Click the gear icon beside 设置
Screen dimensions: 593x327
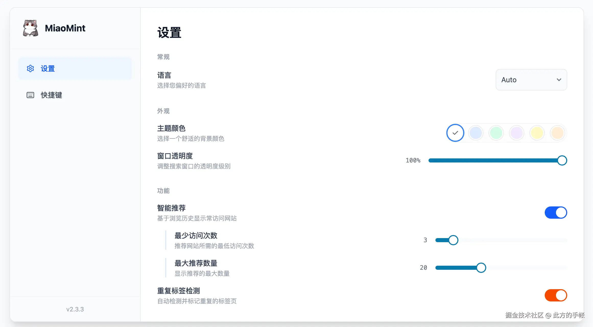30,68
